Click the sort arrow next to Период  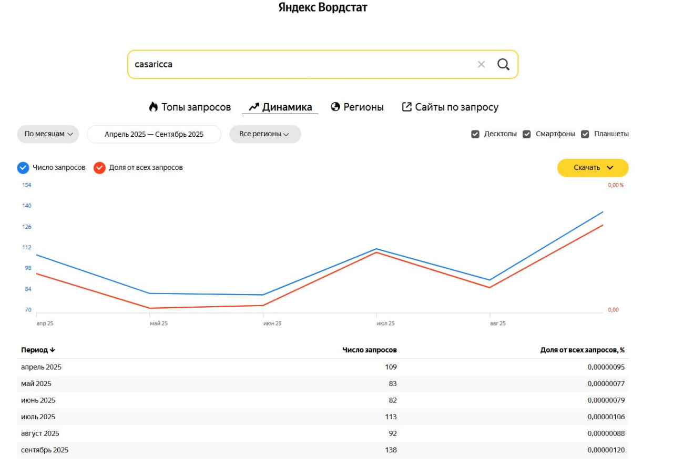click(x=52, y=350)
